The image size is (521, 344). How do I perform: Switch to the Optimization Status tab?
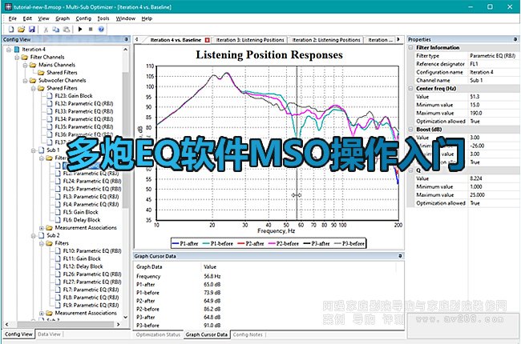(158, 334)
